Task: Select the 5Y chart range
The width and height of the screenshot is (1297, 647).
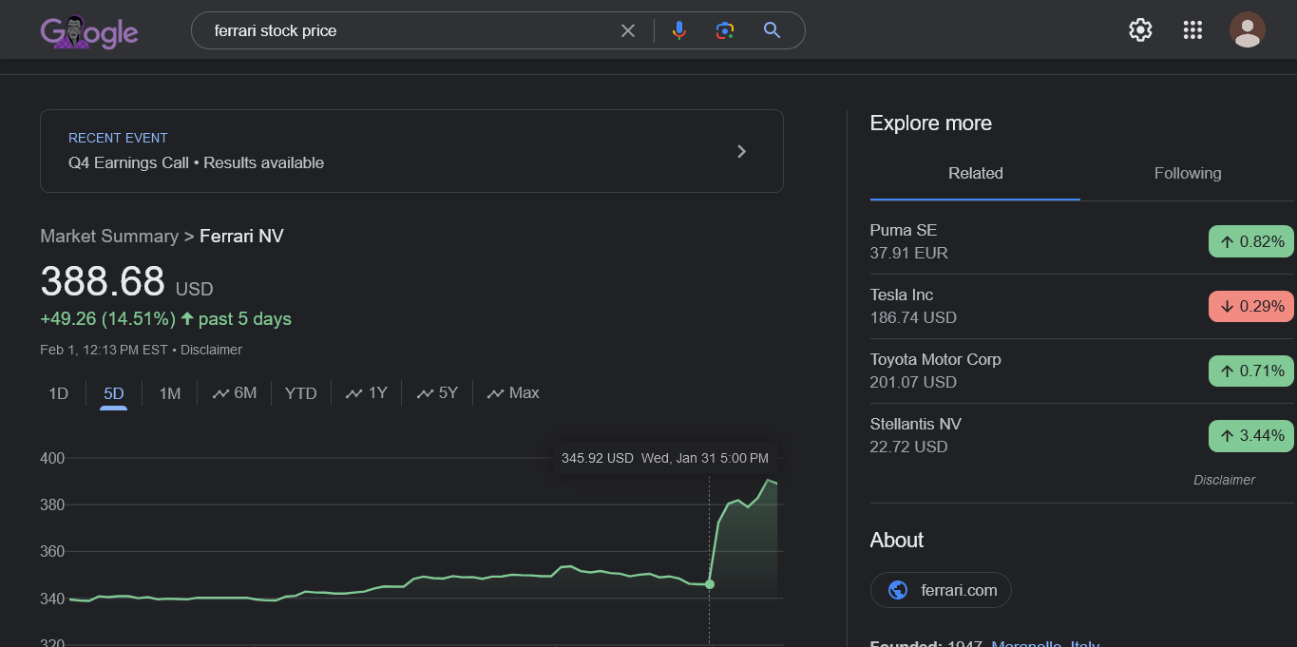Action: (x=437, y=393)
